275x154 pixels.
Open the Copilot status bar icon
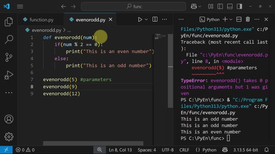(x=225, y=150)
